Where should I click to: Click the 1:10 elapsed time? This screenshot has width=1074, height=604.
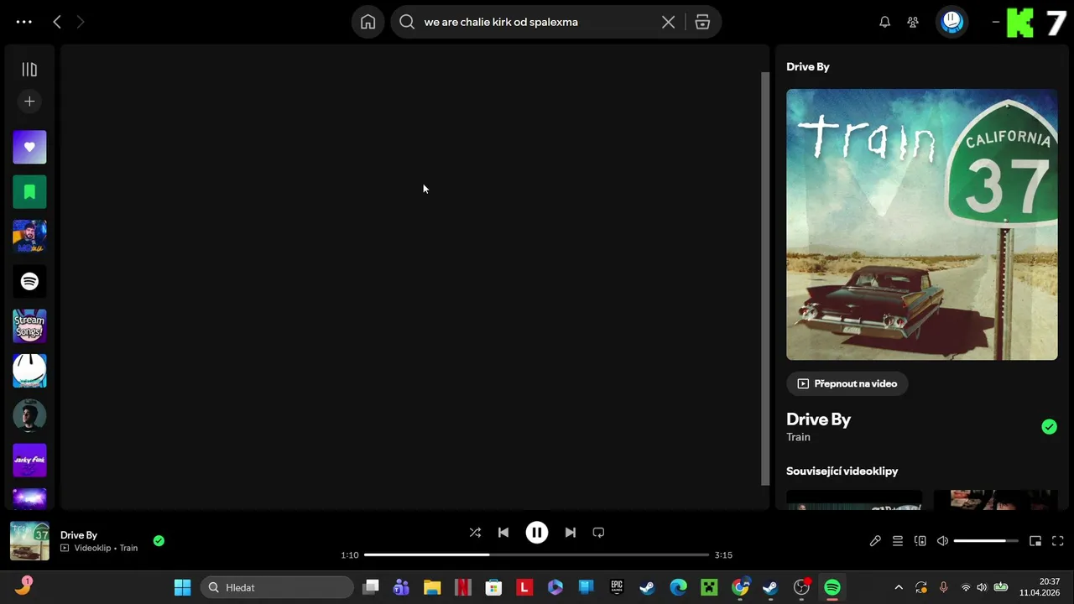pyautogui.click(x=350, y=555)
